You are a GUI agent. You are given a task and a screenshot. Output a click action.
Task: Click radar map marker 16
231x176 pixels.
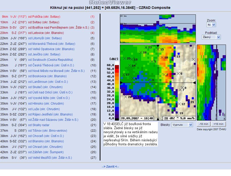pos(141,52)
